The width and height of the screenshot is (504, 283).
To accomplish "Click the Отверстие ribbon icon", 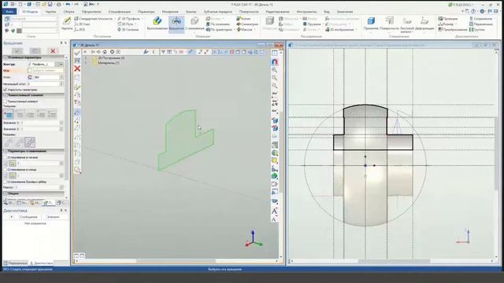I will [x=269, y=24].
